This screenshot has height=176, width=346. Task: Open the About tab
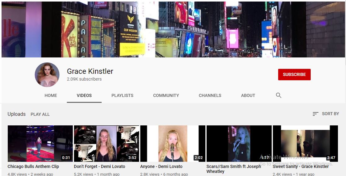click(248, 95)
